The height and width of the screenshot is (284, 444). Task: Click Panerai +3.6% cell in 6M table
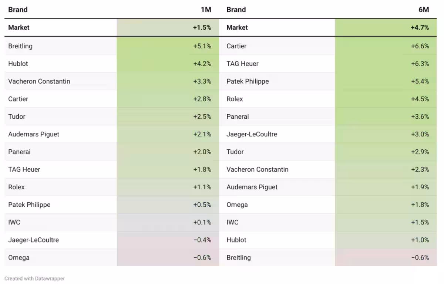[386, 116]
